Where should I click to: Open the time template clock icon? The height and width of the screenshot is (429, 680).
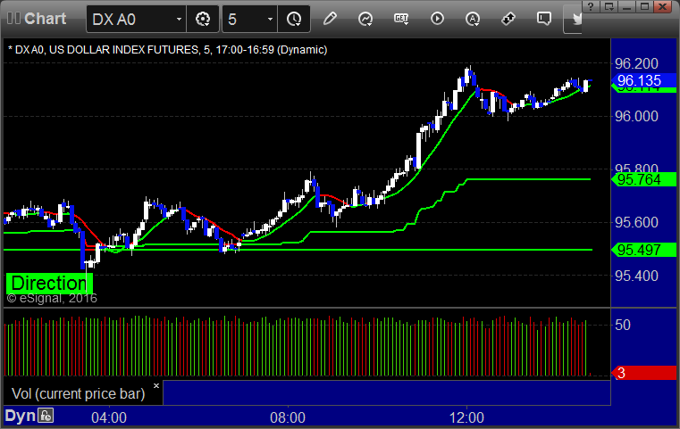coord(294,19)
